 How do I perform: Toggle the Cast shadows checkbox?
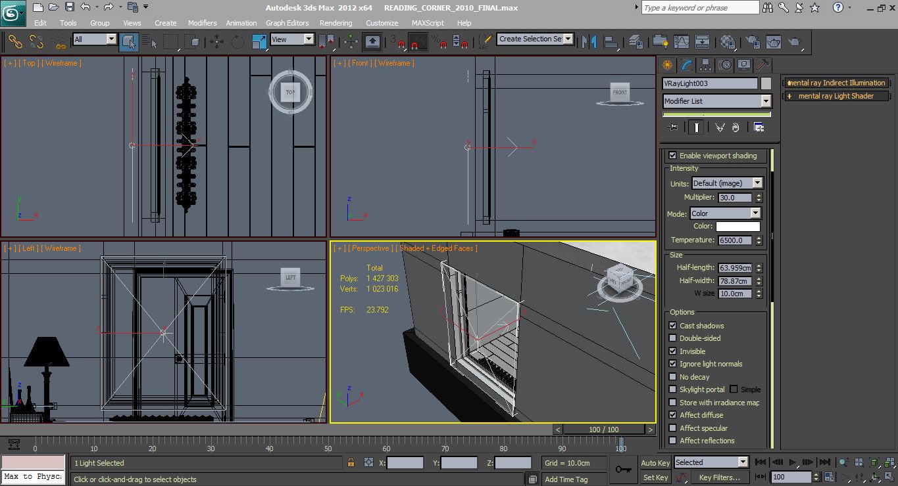click(672, 326)
